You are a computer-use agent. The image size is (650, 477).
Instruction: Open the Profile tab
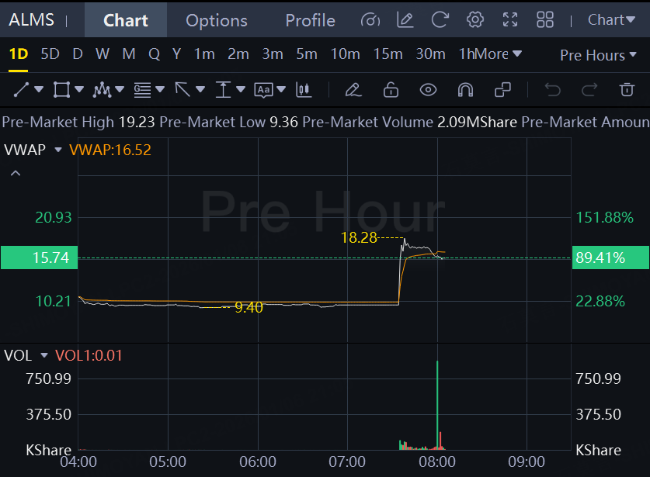point(310,20)
